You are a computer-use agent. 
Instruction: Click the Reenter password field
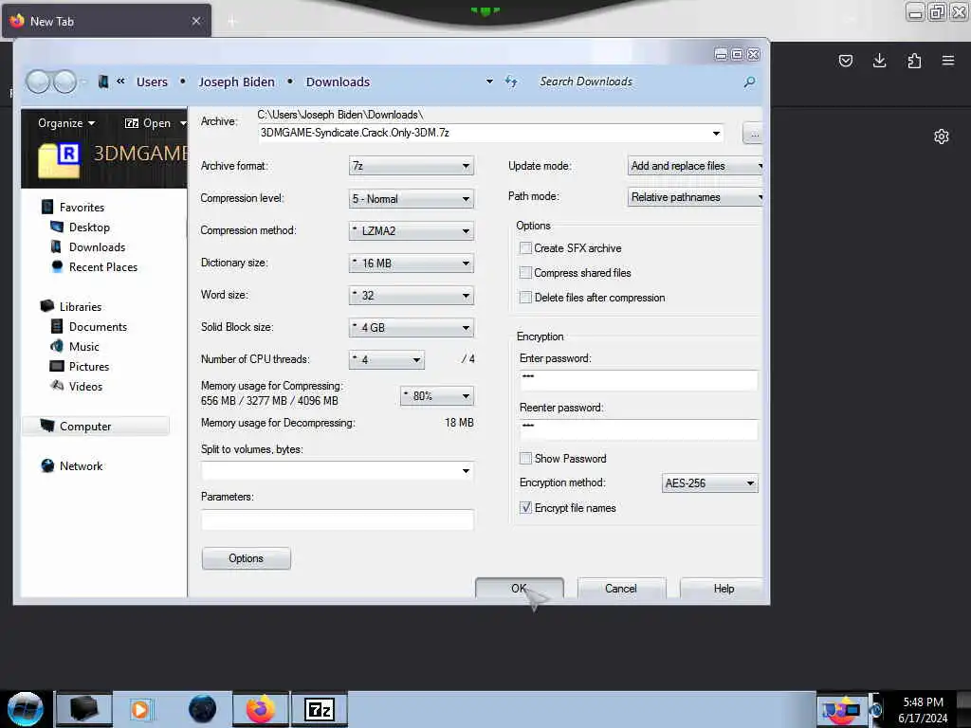pyautogui.click(x=638, y=429)
